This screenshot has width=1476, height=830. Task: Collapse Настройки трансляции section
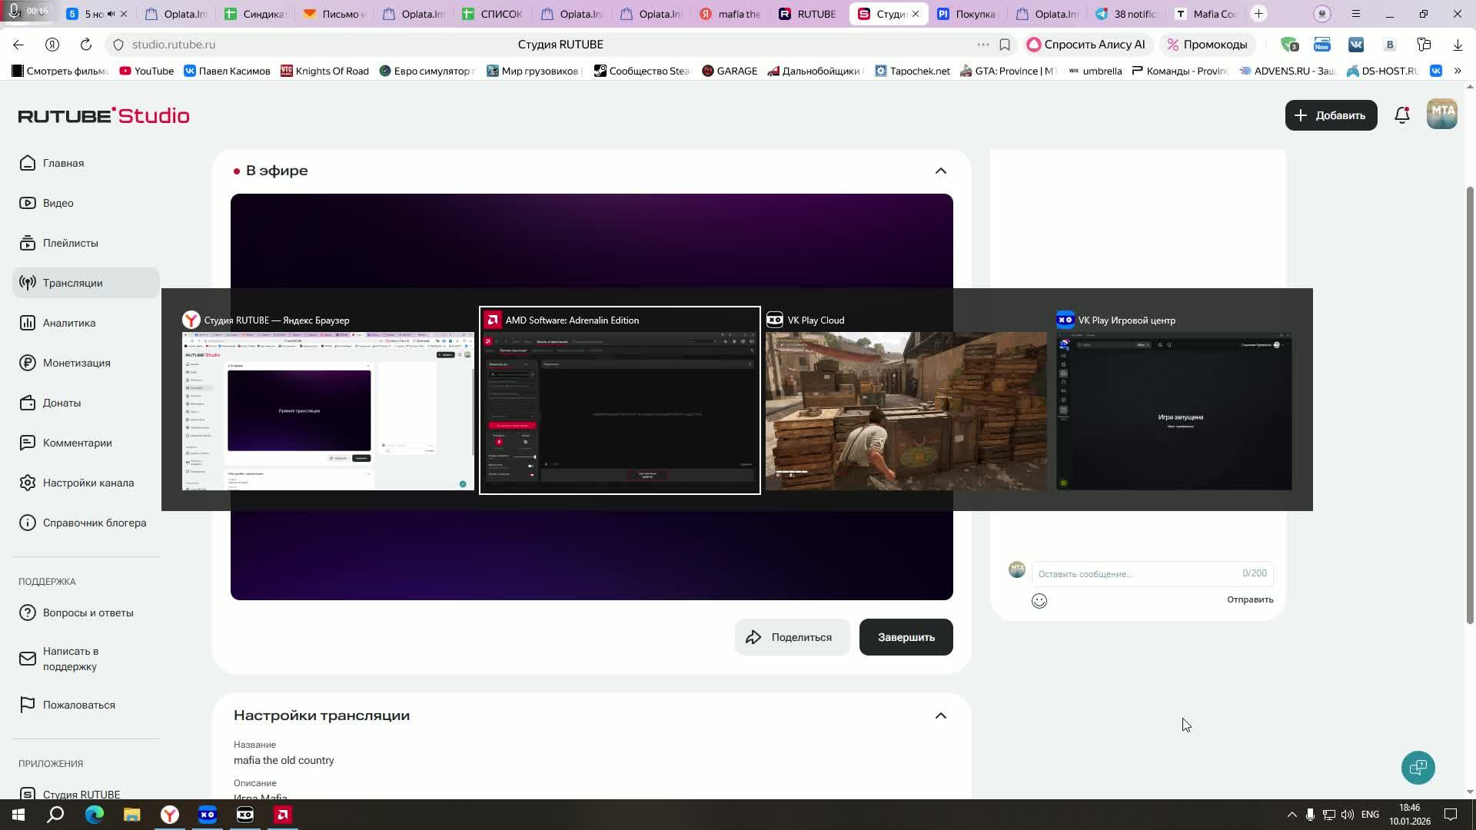click(x=940, y=715)
